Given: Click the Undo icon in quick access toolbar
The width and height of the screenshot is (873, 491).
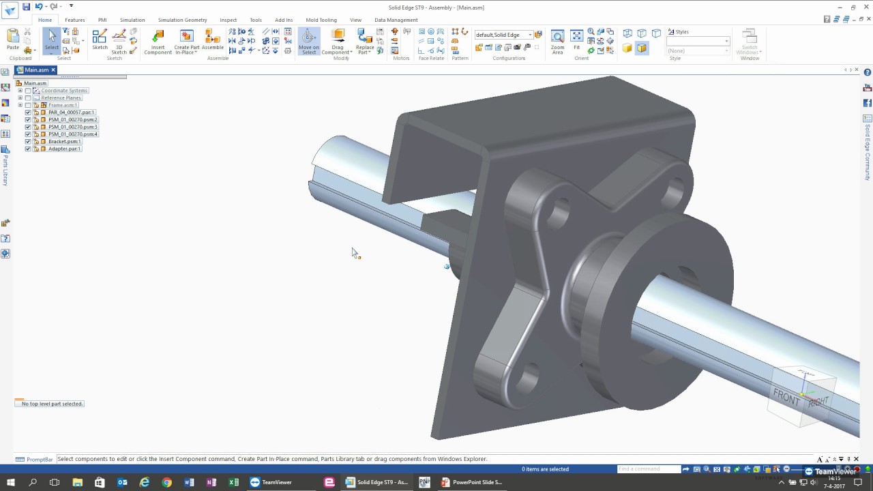Looking at the screenshot, I should (38, 7).
